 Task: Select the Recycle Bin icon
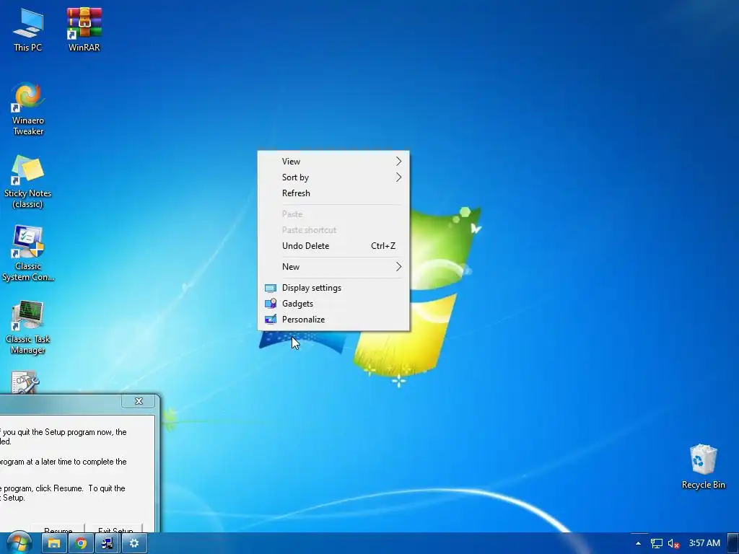703,467
